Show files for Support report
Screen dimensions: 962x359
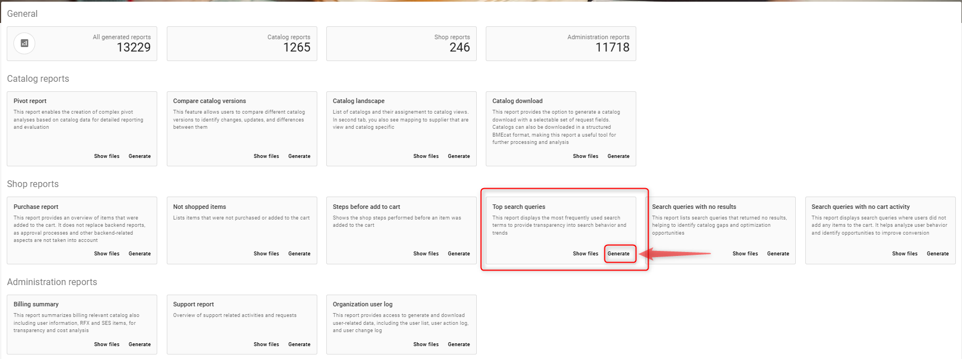[266, 344]
